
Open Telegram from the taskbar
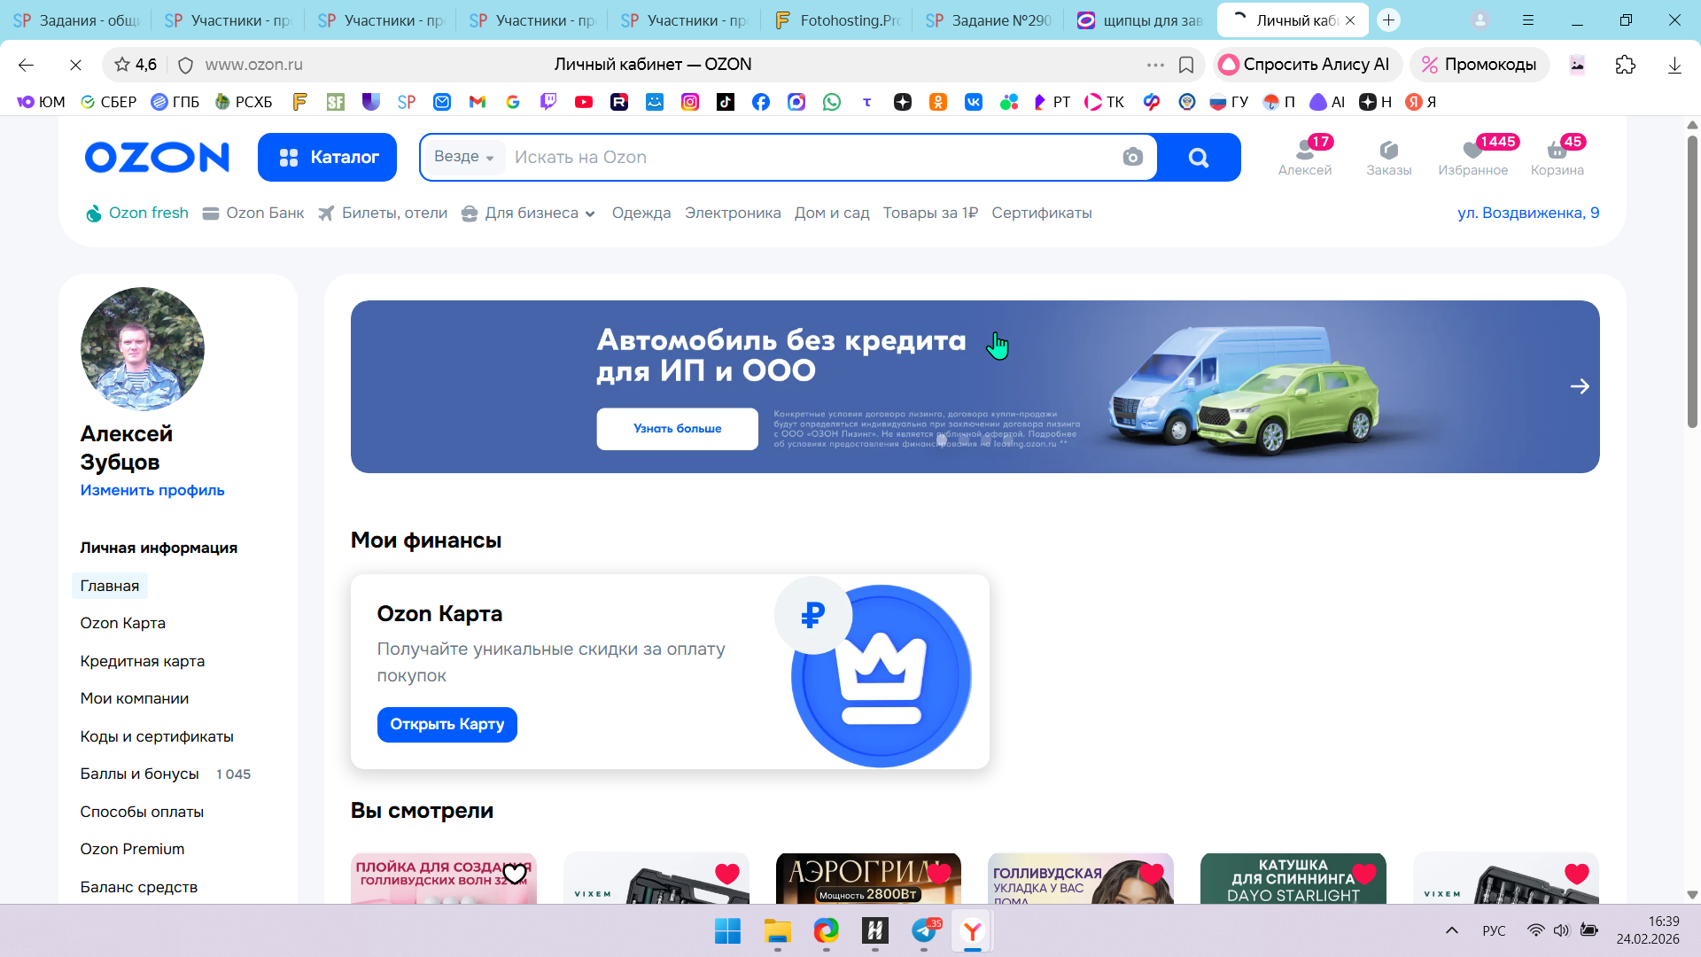click(924, 930)
